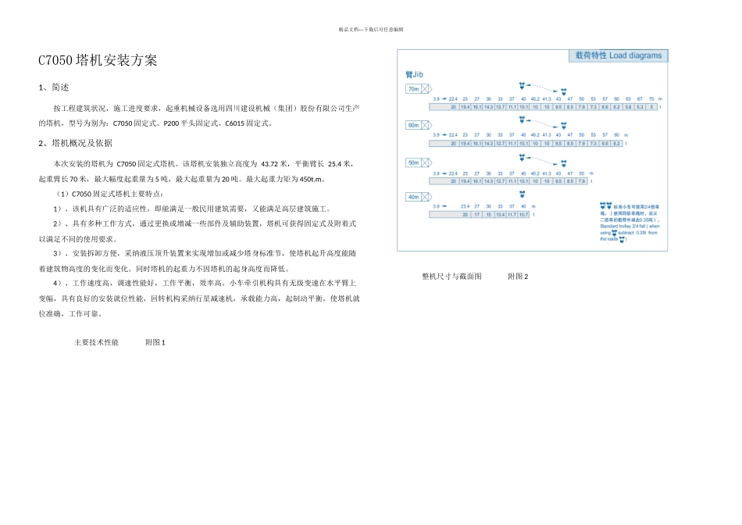Screen dimensions: 742x525
Task: Click the paragraph starting "按工程建筑状况"
Action: click(199, 116)
